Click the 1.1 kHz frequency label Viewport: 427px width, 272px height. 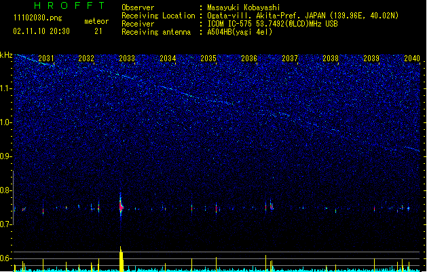(x=6, y=88)
